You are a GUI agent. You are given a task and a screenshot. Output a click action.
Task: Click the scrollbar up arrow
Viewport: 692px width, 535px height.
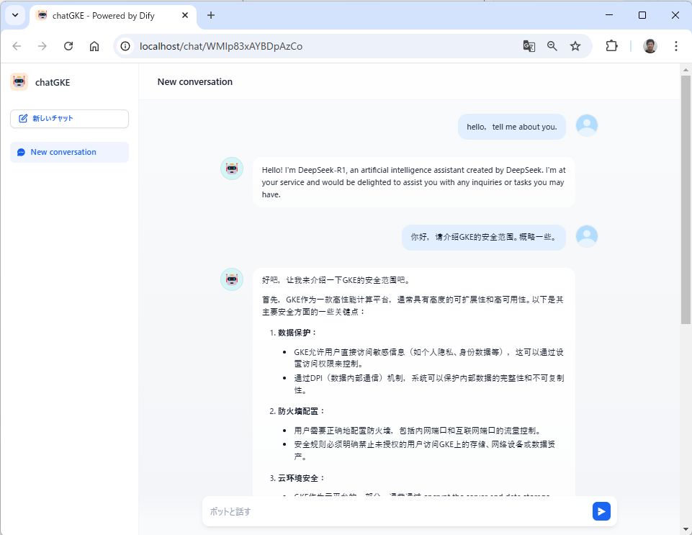686,69
